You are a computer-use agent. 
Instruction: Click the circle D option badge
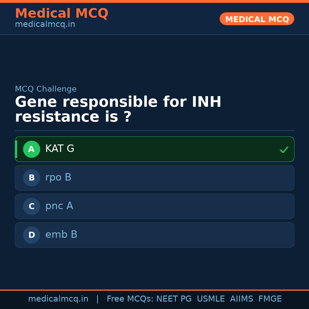pyautogui.click(x=31, y=235)
